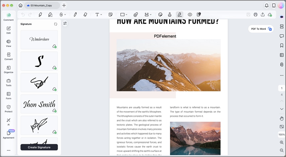Save the document
Viewport: 286px width, 157px height.
pyautogui.click(x=248, y=15)
